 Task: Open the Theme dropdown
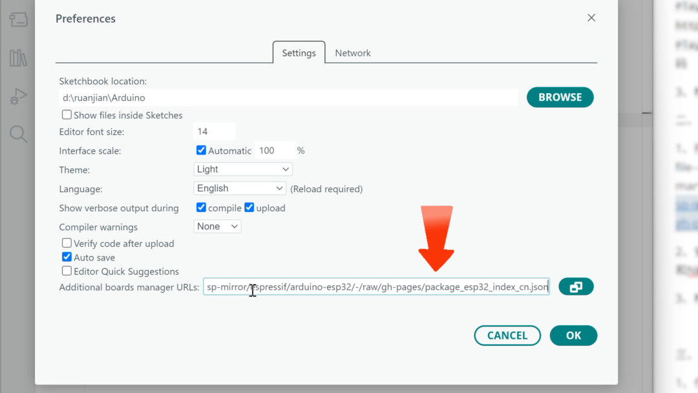pos(243,169)
